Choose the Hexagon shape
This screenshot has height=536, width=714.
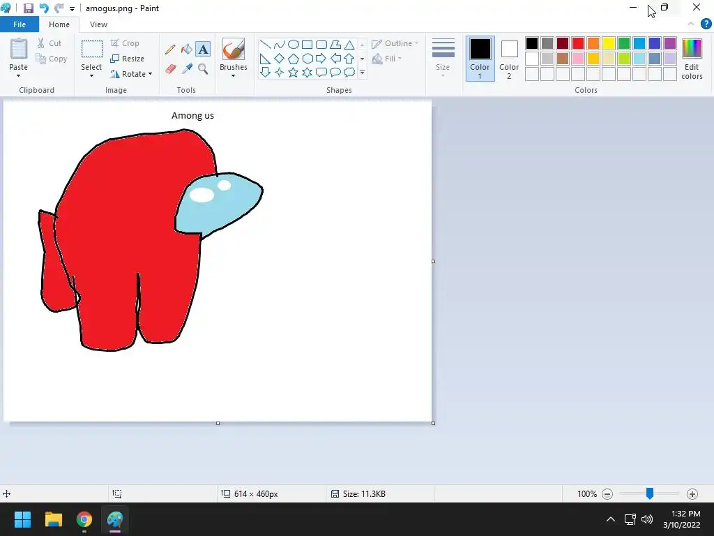tap(307, 59)
